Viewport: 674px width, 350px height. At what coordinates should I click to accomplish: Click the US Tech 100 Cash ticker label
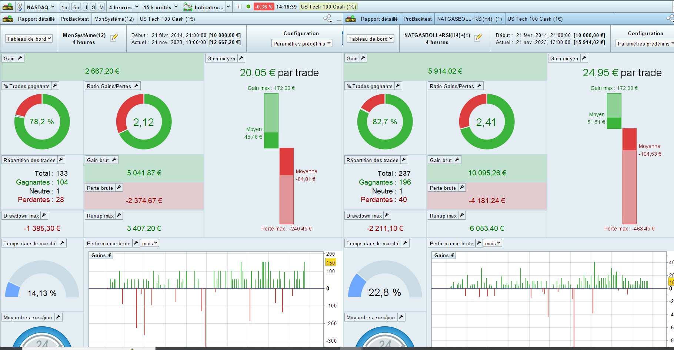pyautogui.click(x=328, y=7)
